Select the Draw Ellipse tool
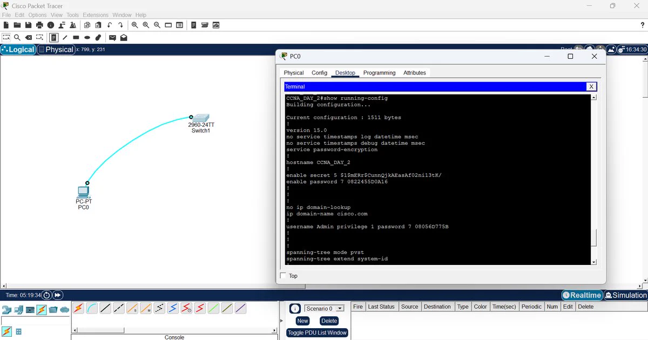The image size is (648, 340). (87, 37)
